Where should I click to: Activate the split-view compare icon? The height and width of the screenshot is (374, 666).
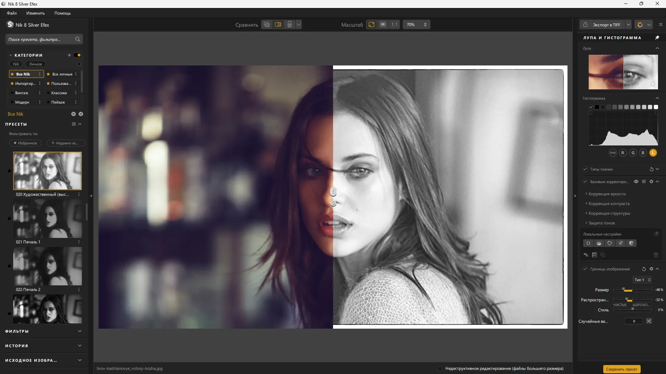[278, 25]
